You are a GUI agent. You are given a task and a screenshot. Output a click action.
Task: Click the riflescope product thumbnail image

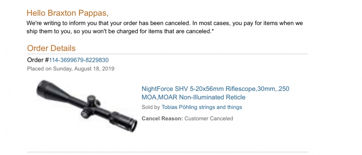[87, 106]
